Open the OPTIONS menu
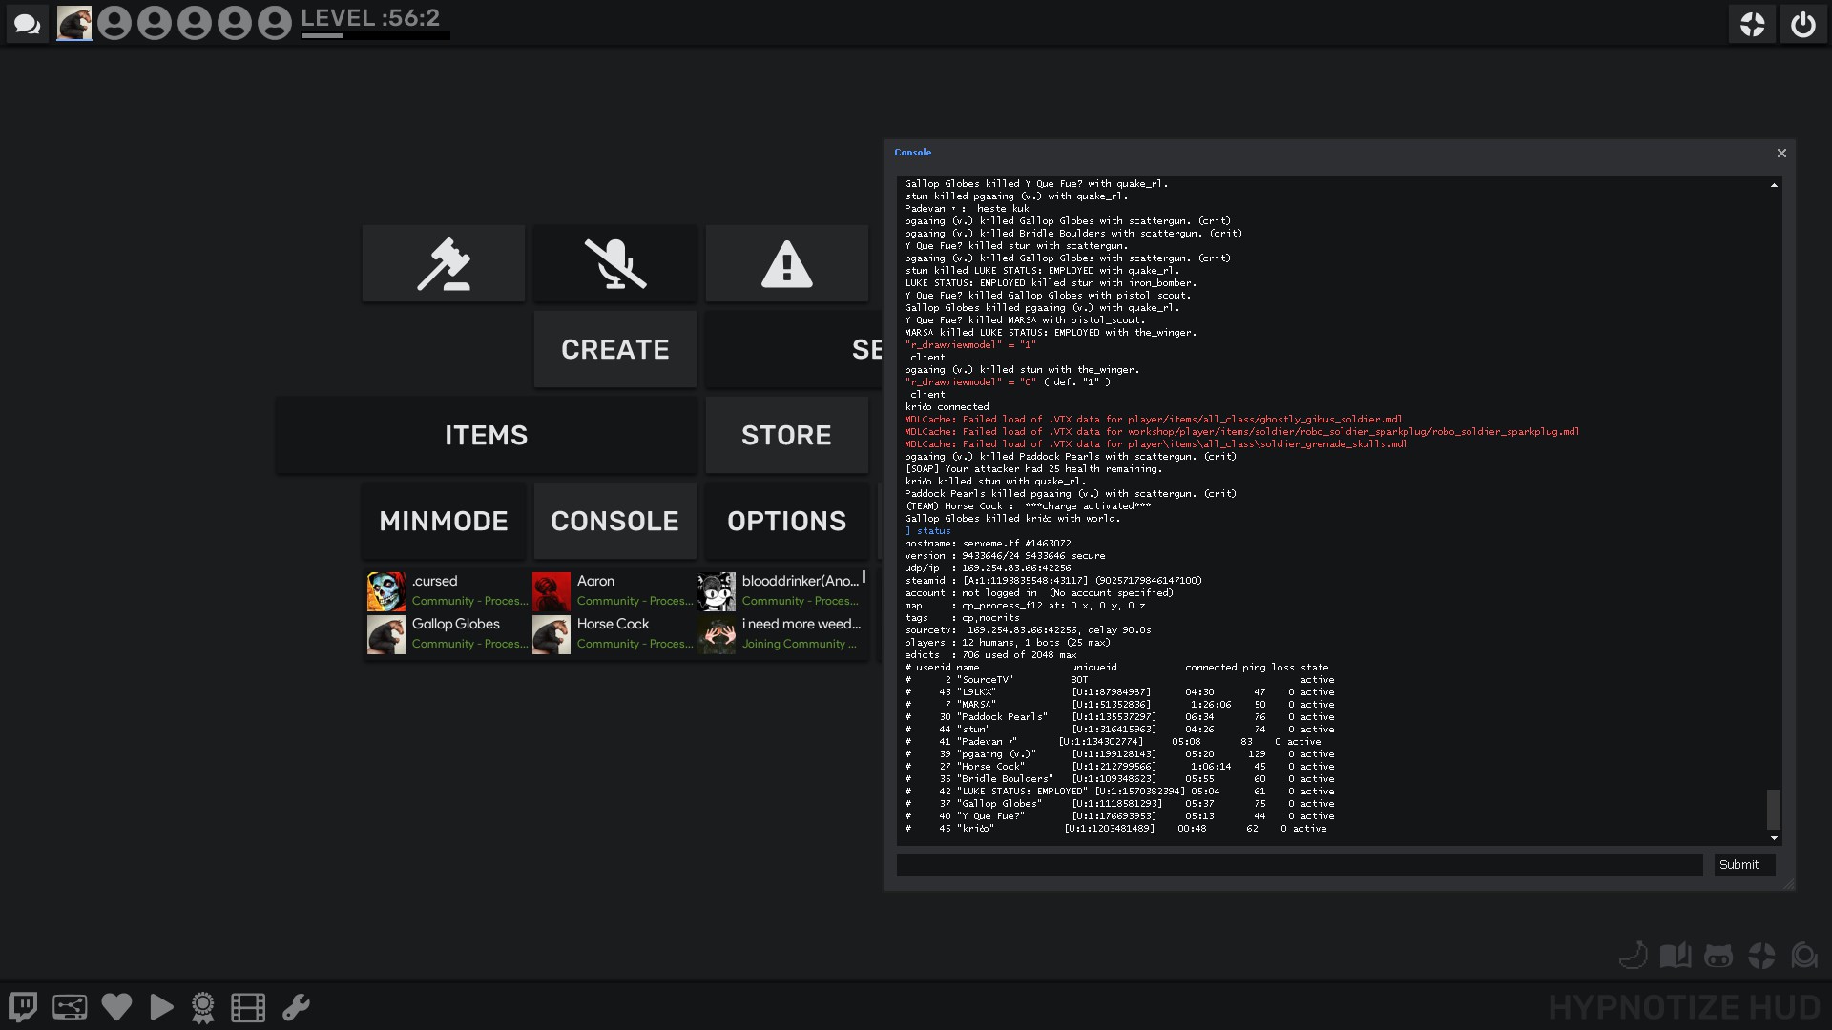1832x1030 pixels. [x=787, y=522]
